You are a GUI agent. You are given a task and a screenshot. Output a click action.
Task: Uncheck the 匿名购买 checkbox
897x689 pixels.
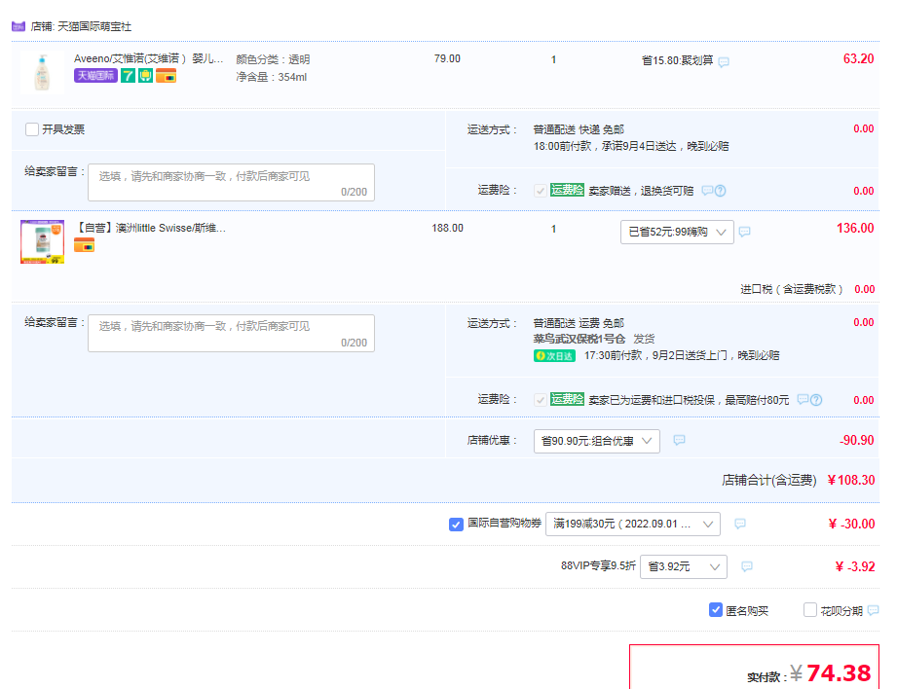coord(715,610)
